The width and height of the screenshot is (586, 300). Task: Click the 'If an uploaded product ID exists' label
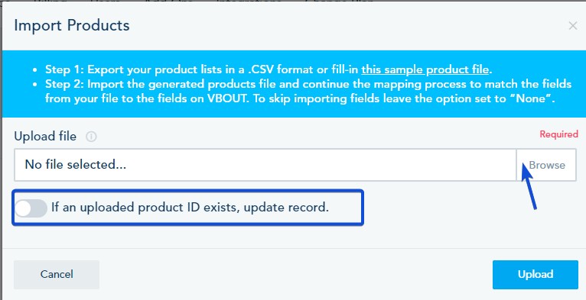pos(190,207)
